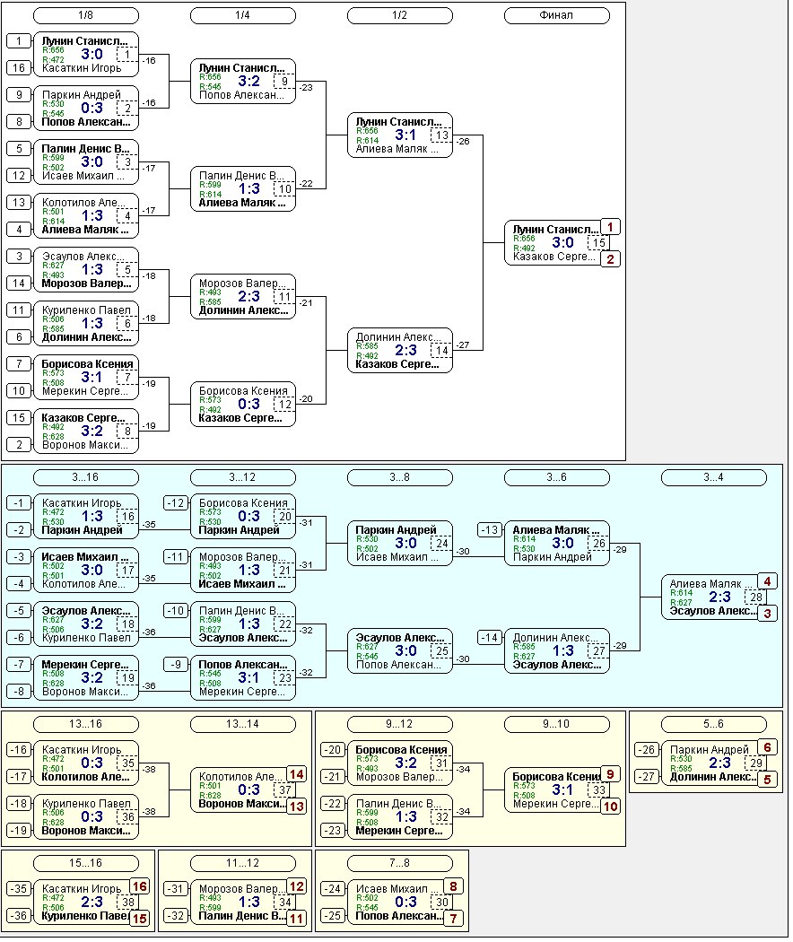Click the -9 loser slot beside Попов
The height and width of the screenshot is (942, 793).
(x=176, y=665)
